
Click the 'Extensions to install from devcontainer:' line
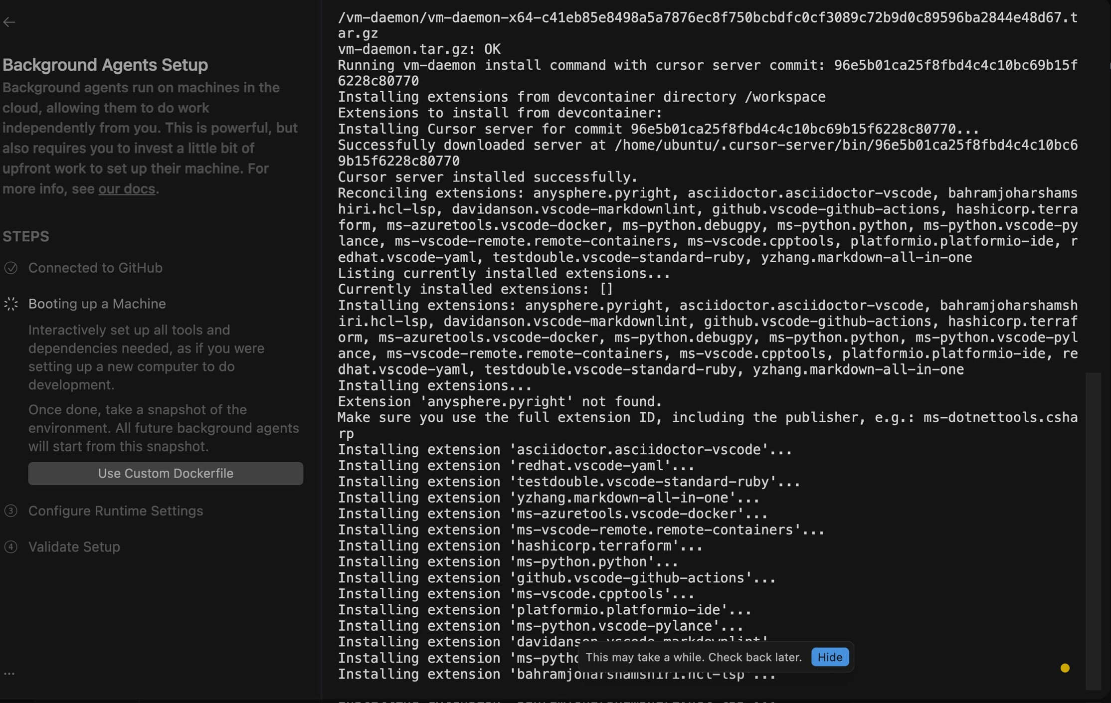pyautogui.click(x=500, y=113)
